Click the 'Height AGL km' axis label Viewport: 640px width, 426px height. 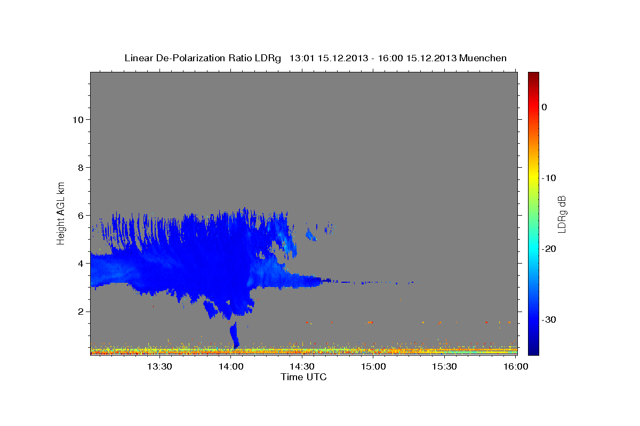tap(61, 213)
